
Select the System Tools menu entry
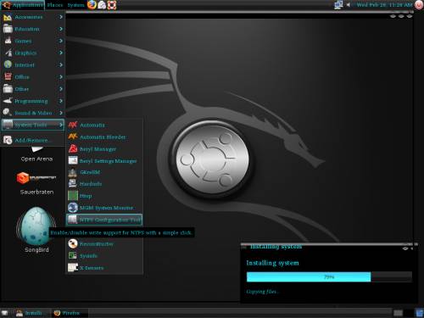coord(33,125)
